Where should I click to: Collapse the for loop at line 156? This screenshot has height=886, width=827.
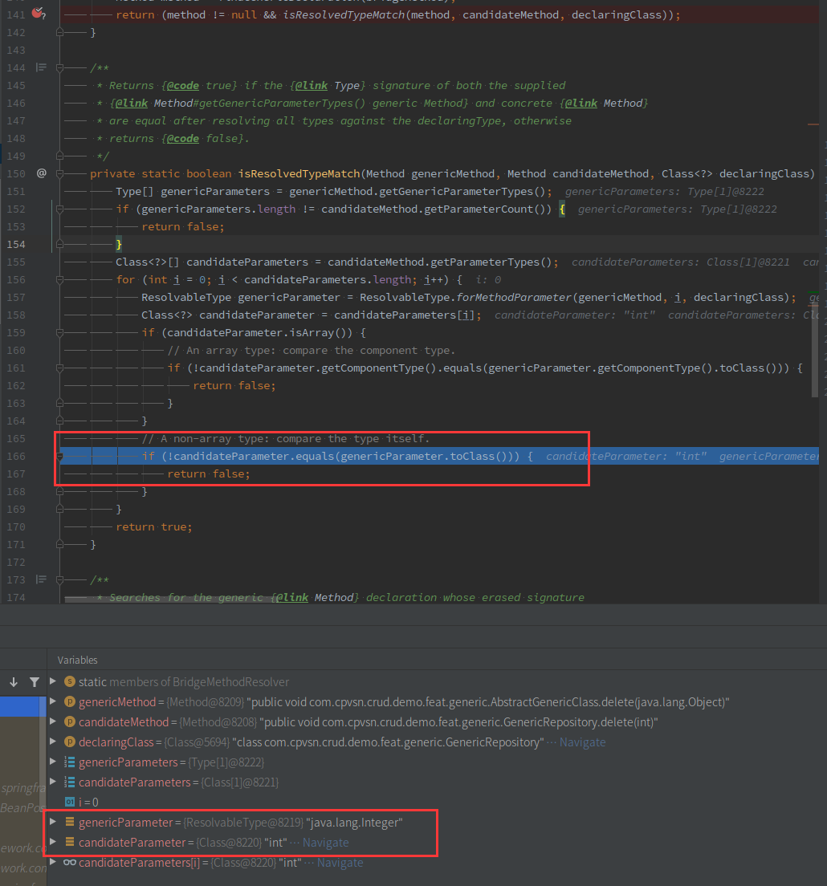(59, 280)
